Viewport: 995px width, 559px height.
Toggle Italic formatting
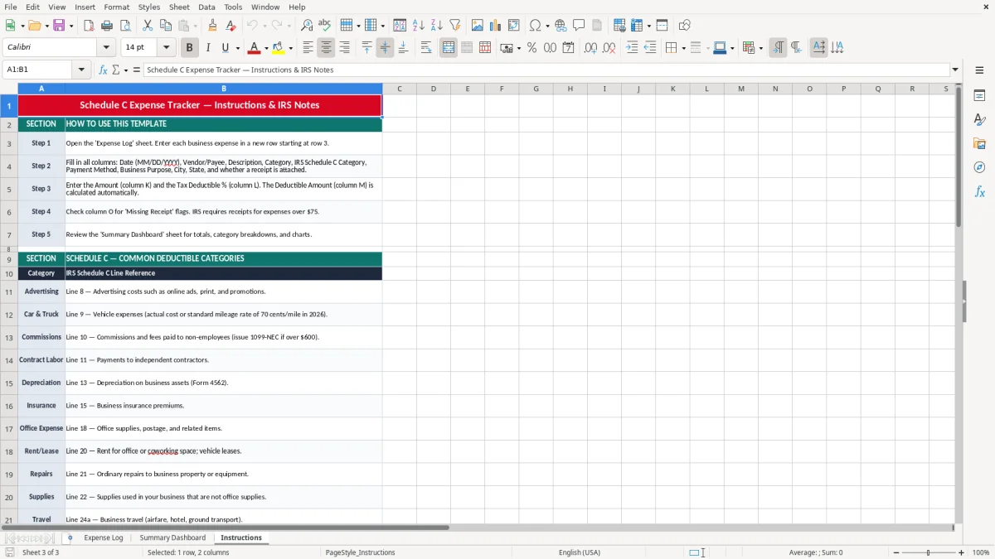207,48
